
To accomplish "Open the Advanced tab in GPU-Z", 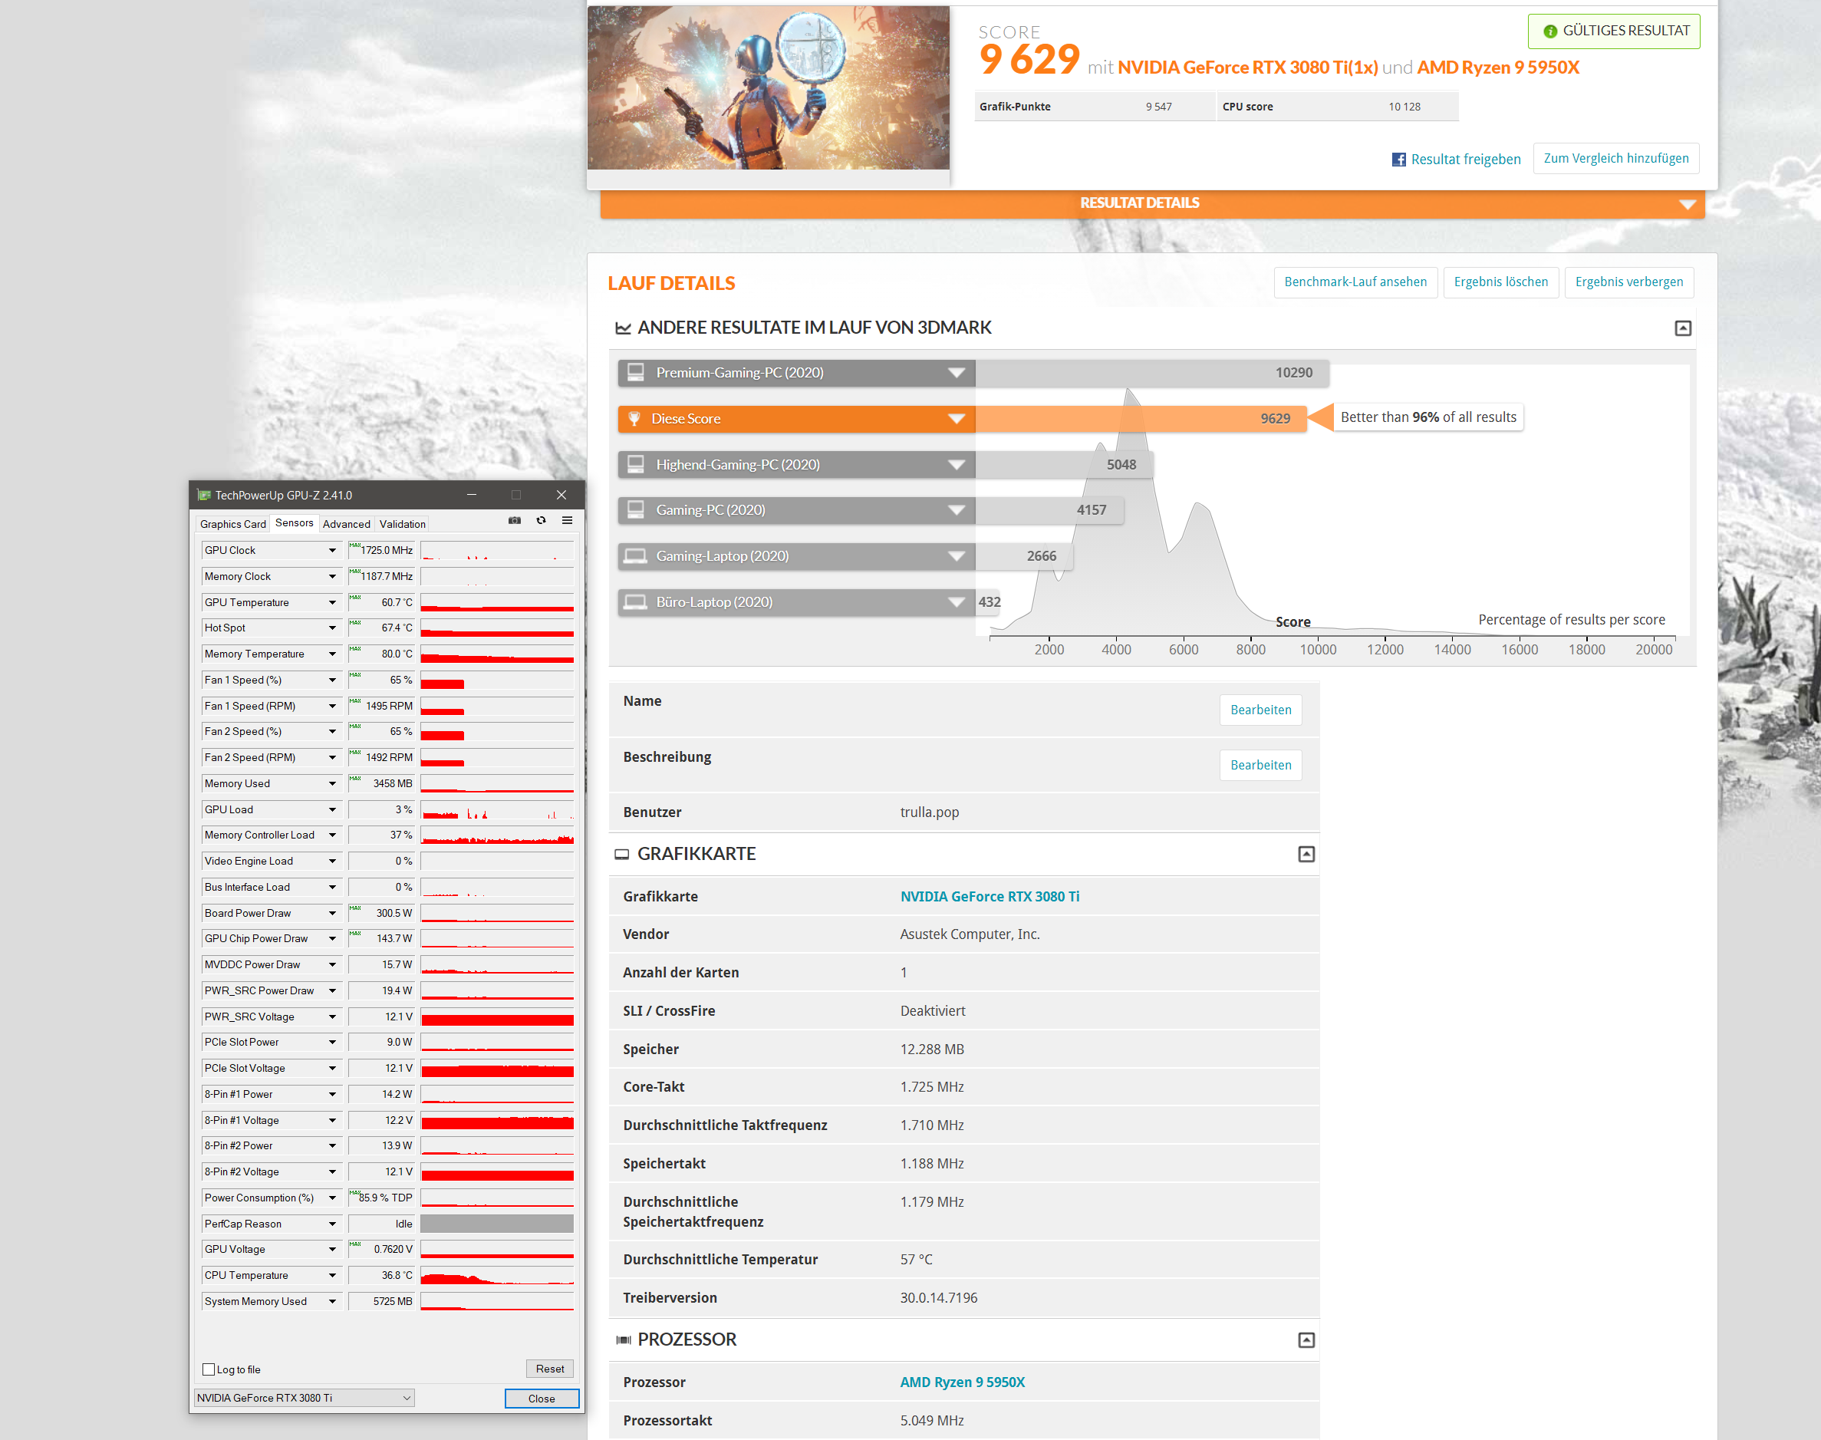I will [x=346, y=525].
